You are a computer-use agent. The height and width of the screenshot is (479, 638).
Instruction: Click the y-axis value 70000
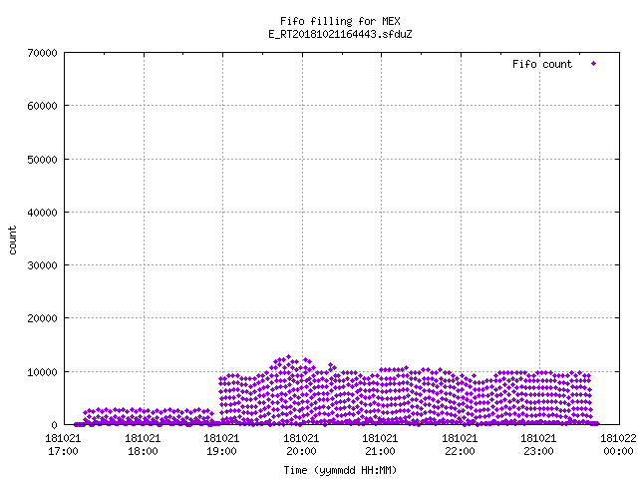point(42,53)
